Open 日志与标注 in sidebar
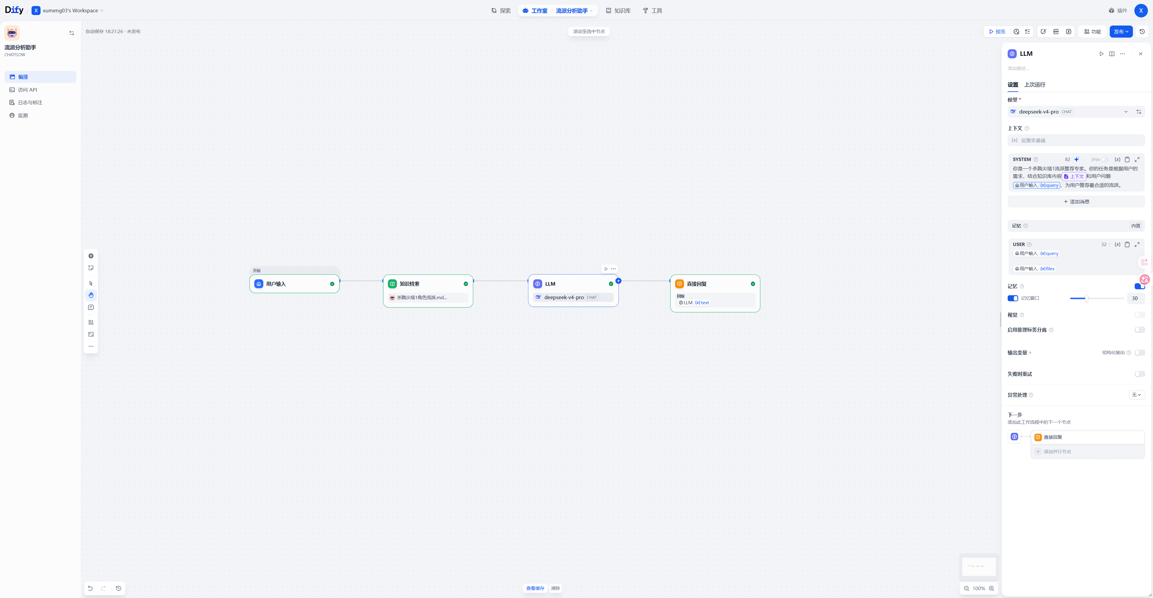The image size is (1153, 598). [x=40, y=102]
